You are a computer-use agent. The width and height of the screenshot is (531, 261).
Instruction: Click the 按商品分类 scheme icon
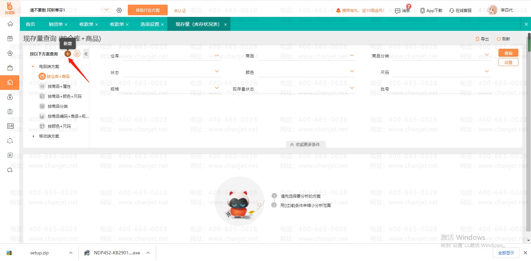(x=42, y=106)
